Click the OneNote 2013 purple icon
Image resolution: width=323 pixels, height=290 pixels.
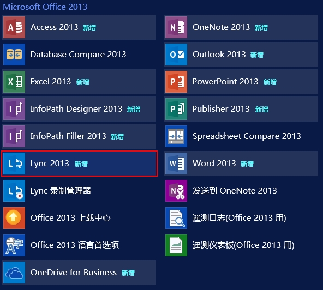(x=176, y=27)
